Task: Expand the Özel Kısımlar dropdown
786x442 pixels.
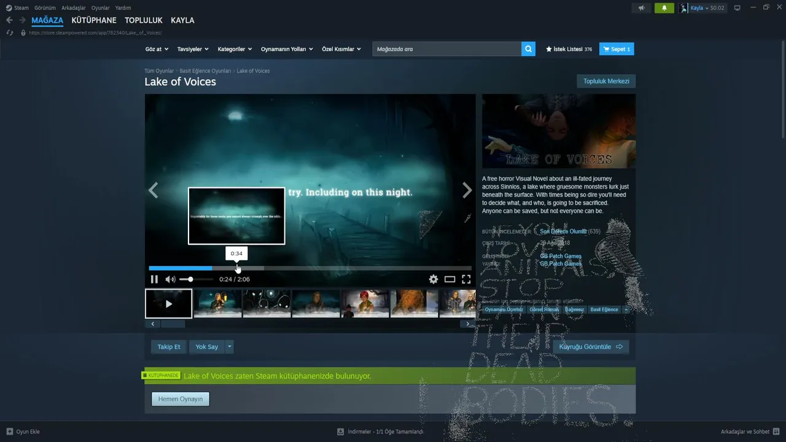Action: tap(341, 49)
